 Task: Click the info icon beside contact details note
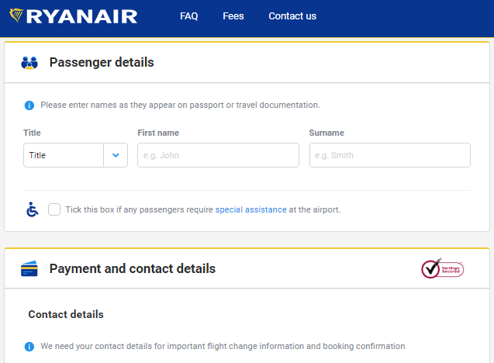[x=29, y=347]
